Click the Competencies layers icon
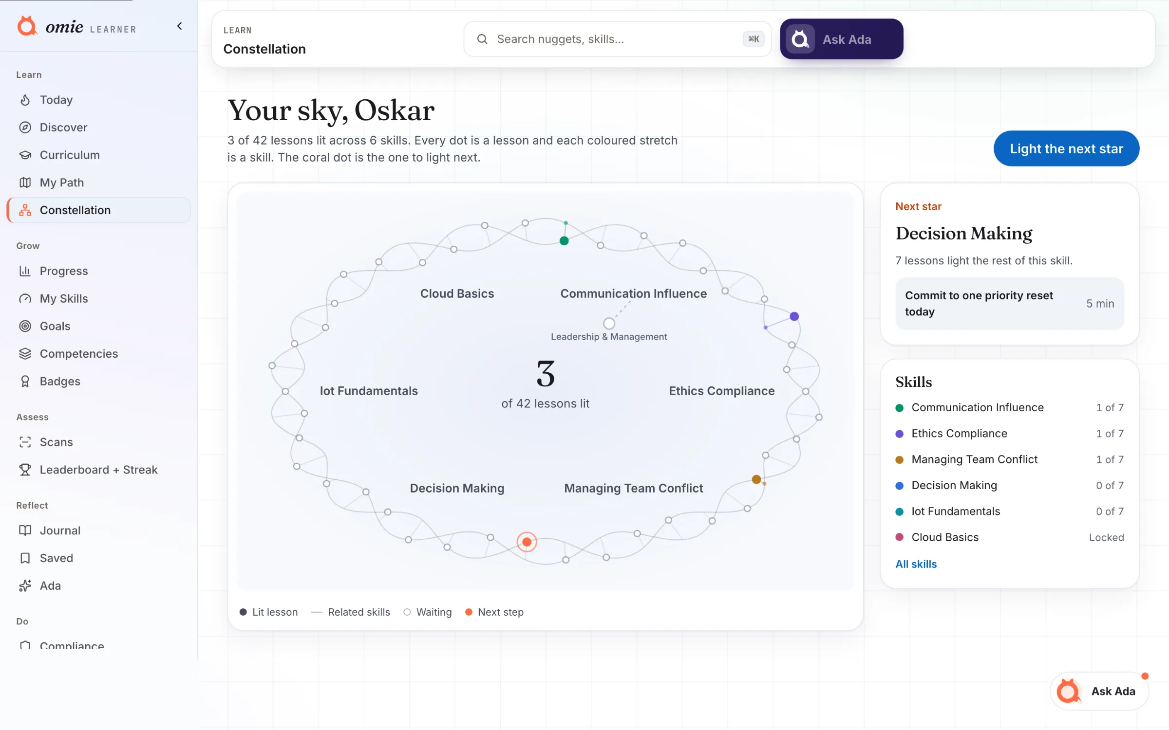Viewport: 1169px width, 730px height. pyautogui.click(x=25, y=354)
